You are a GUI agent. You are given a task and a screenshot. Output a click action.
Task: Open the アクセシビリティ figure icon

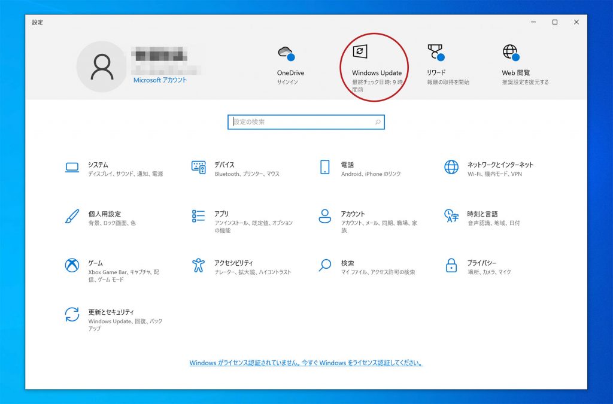[x=199, y=265]
